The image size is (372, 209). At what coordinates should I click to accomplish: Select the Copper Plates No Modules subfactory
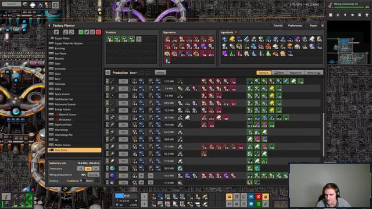pos(74,44)
